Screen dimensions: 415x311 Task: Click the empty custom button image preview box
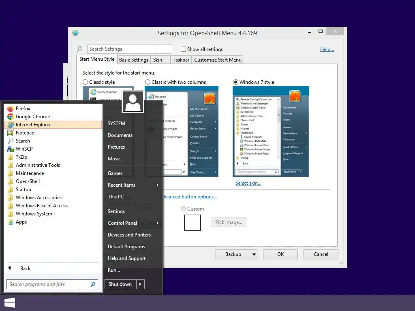point(193,223)
